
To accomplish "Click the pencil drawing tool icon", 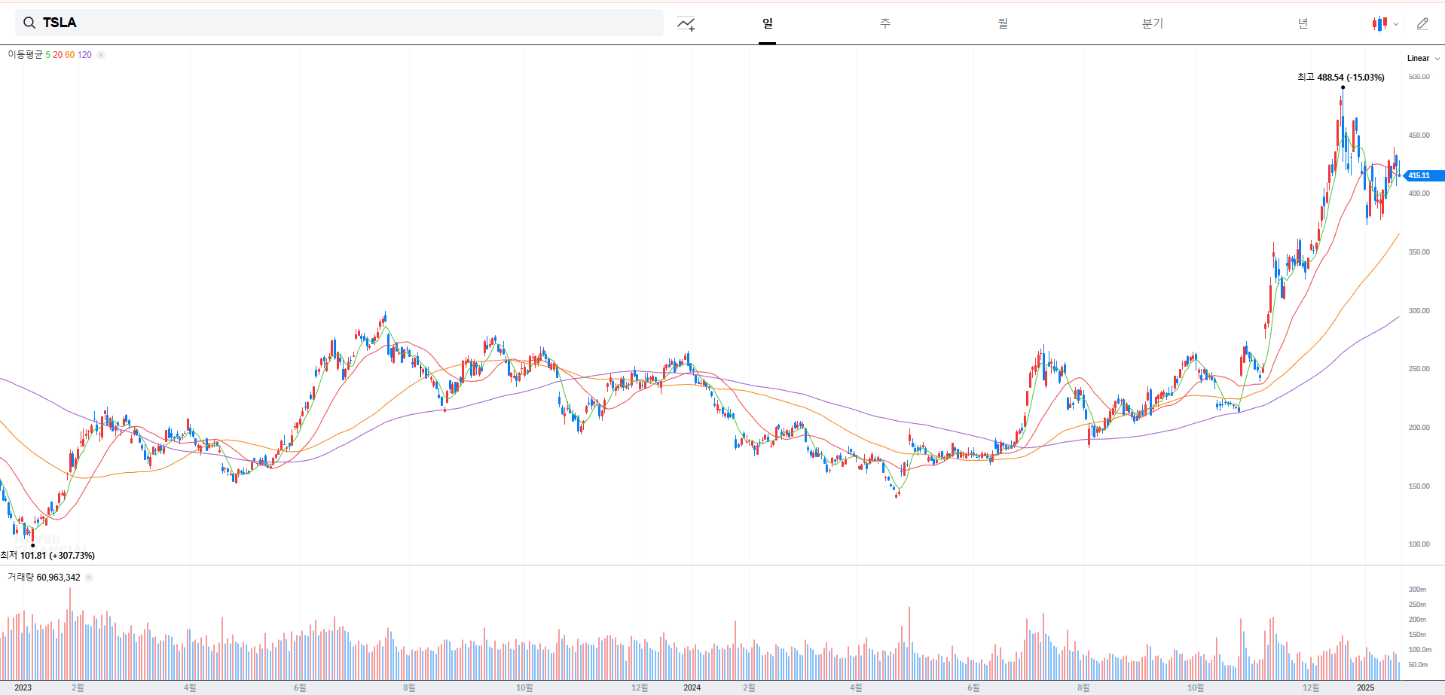I will 1422,24.
